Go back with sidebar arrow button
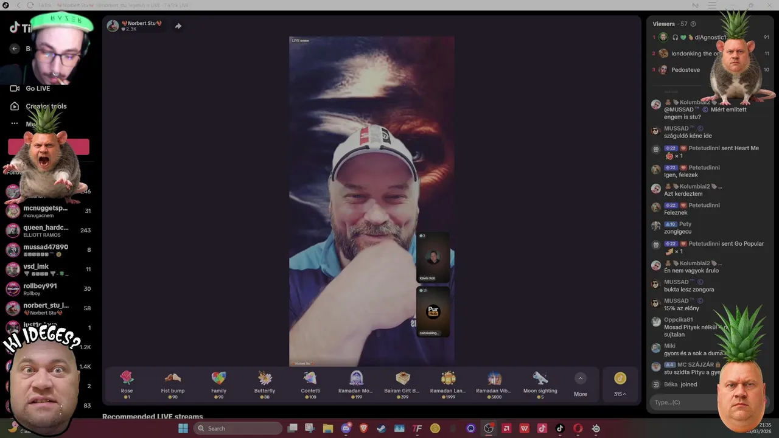 [15, 49]
